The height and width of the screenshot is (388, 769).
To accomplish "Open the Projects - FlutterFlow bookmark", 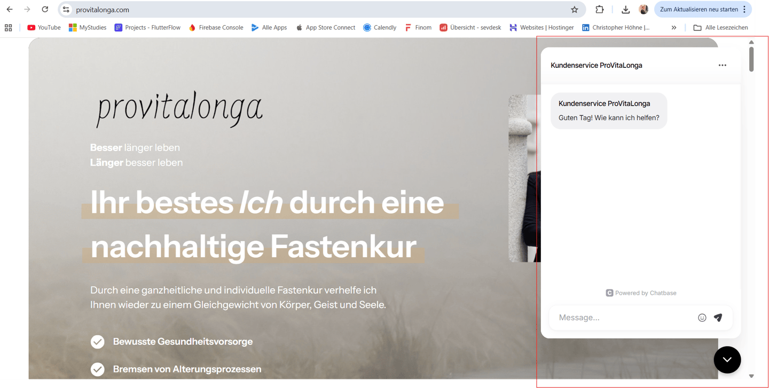I will pos(147,28).
